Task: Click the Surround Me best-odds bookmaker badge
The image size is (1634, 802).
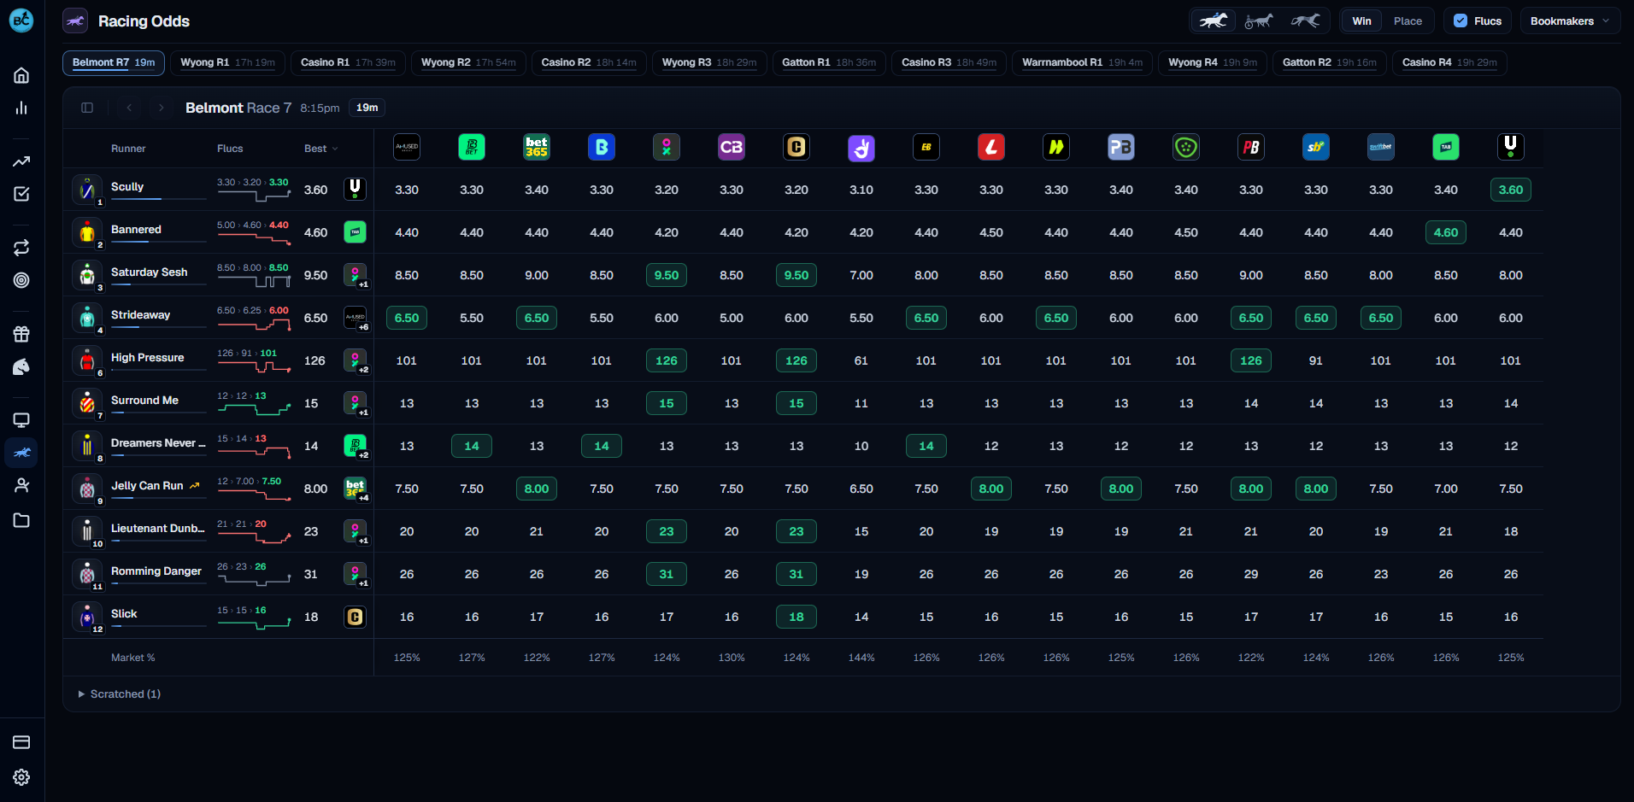Action: 355,403
